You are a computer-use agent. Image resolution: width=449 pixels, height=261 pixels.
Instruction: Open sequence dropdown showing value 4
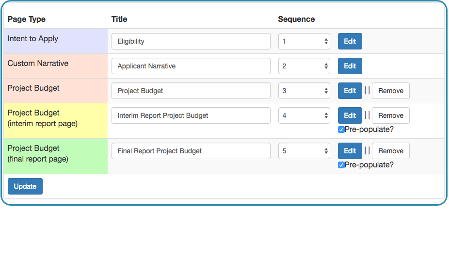(x=304, y=115)
